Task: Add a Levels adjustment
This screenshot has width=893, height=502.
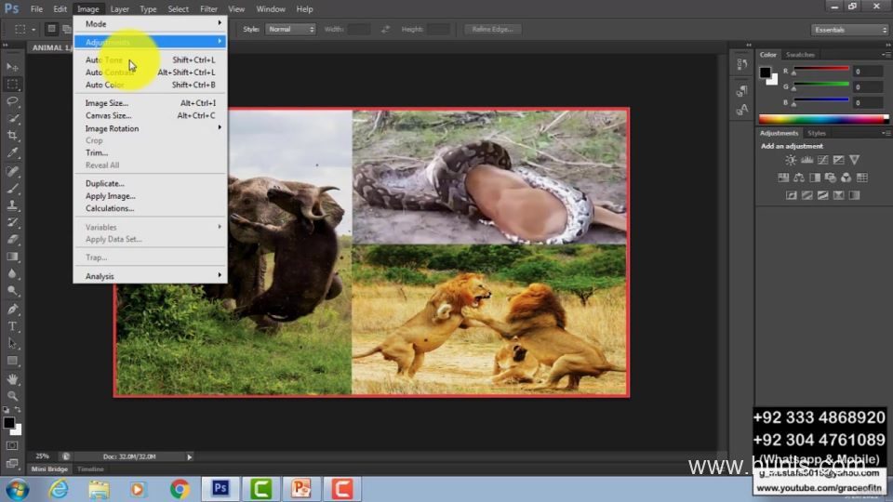Action: (x=806, y=160)
